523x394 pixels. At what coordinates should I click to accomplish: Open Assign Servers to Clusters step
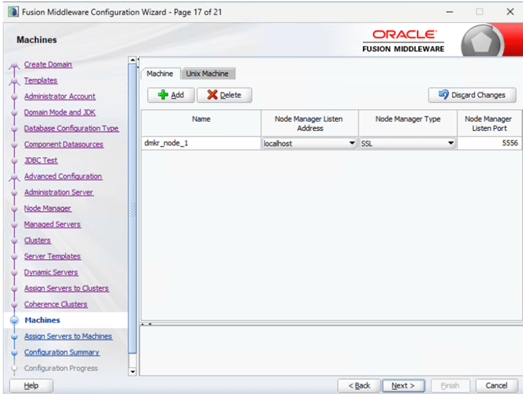click(x=67, y=288)
